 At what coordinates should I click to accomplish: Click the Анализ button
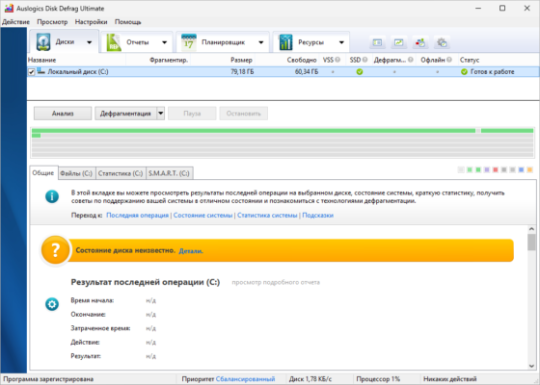point(63,114)
